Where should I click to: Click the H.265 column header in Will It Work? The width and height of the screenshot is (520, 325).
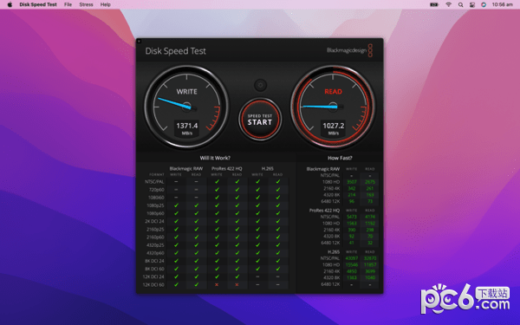click(x=268, y=168)
